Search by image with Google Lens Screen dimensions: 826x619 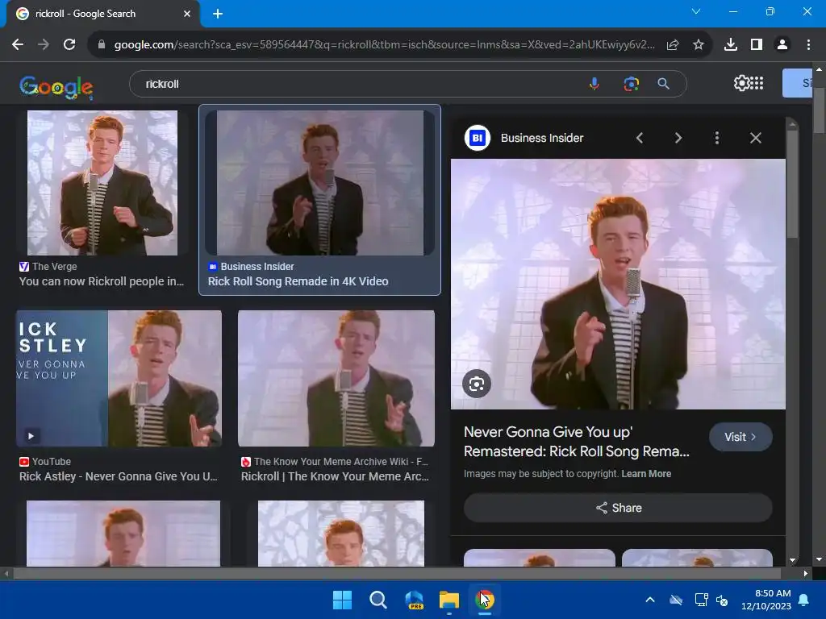[x=631, y=84]
